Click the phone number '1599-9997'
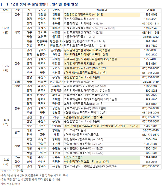This screenshot has width=162, height=187. [x=151, y=158]
